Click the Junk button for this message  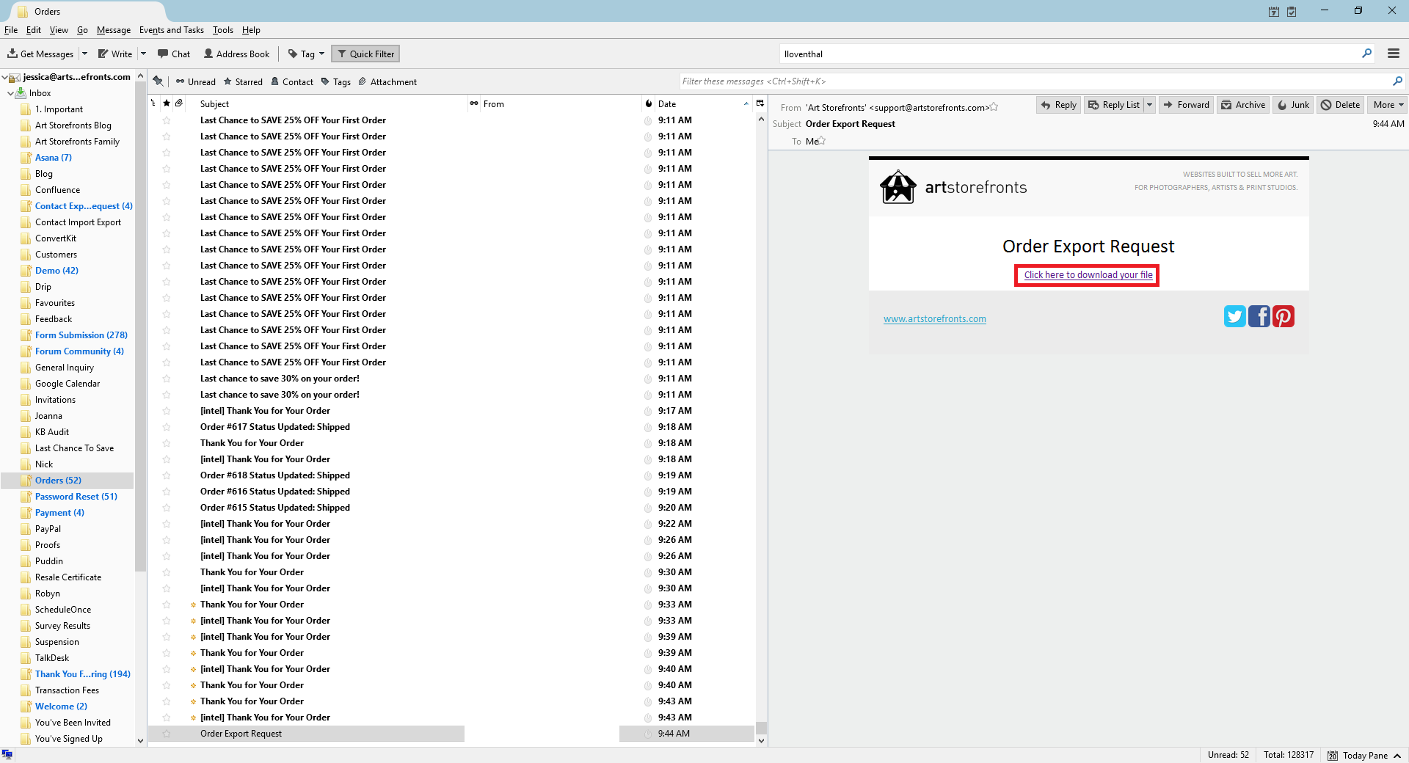click(x=1293, y=105)
